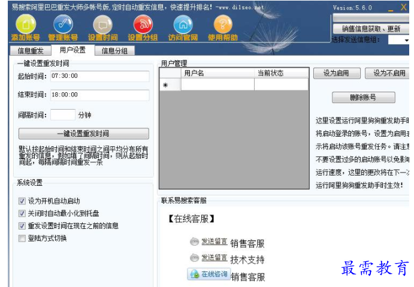This screenshot has width=414, height=287.
Task: Click progress bar above 销售信息获取
Action: pos(371,18)
